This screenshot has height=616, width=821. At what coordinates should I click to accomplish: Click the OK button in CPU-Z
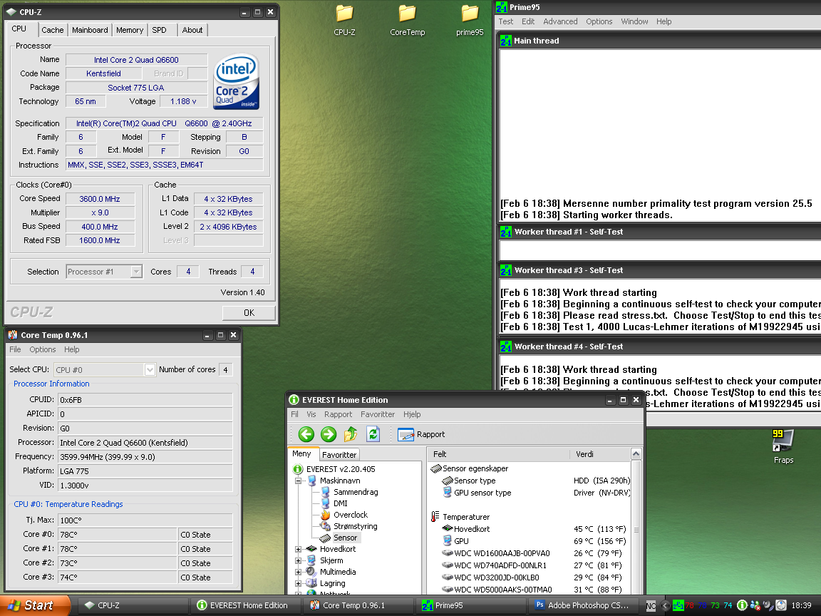pyautogui.click(x=249, y=313)
